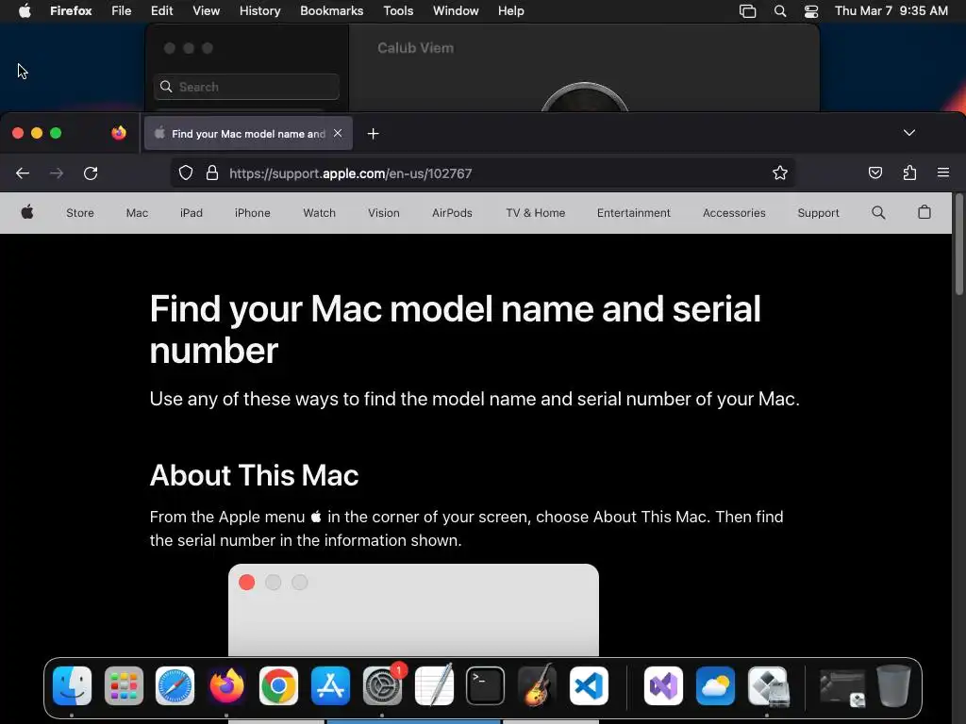
Task: Open the Entertainment navigation link
Action: (x=633, y=213)
